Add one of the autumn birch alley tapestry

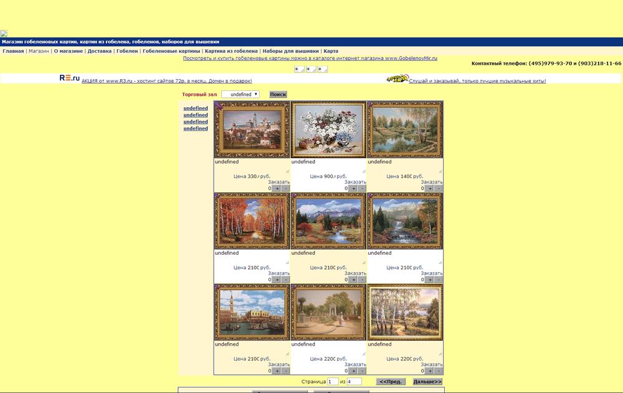pyautogui.click(x=277, y=280)
